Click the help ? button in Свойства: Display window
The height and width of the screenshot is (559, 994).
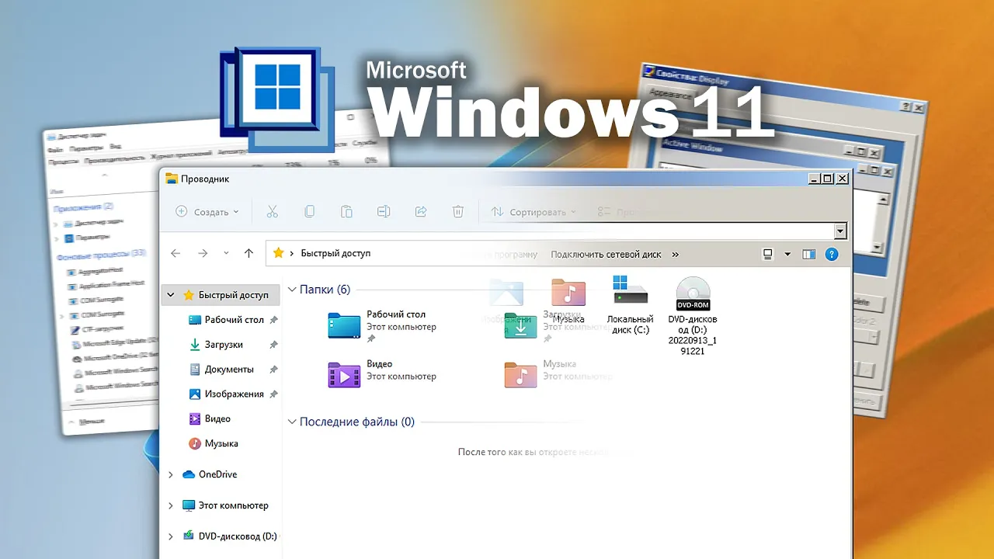click(905, 106)
